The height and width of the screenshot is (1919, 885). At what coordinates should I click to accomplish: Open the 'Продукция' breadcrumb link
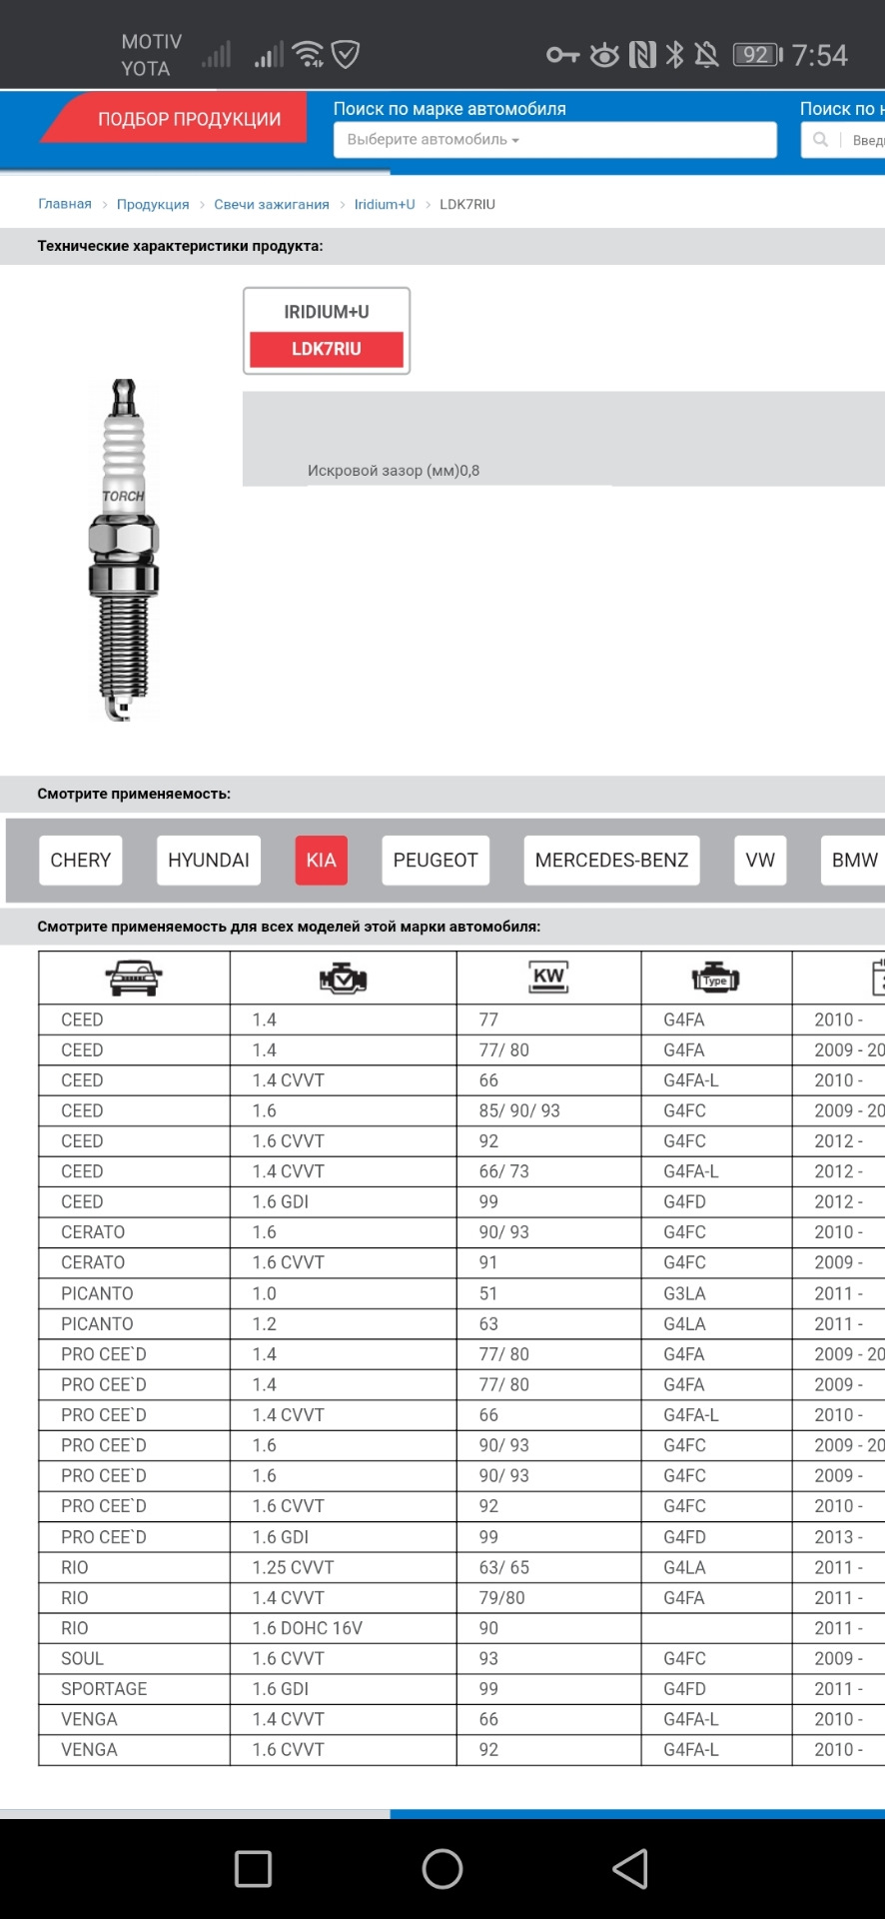(x=153, y=204)
